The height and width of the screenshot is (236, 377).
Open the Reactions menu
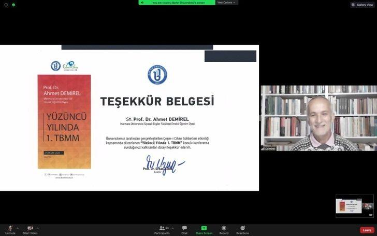(242, 230)
